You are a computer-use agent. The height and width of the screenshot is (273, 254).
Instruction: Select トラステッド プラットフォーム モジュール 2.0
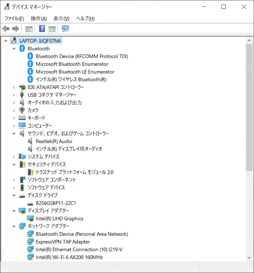click(75, 172)
